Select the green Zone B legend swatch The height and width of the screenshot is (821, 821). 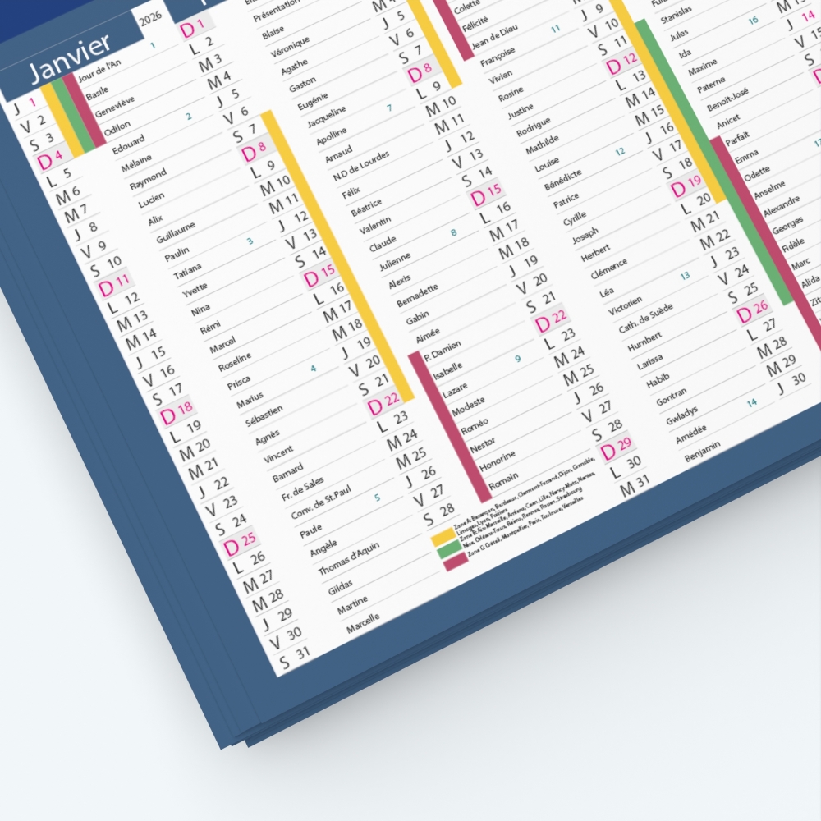[x=449, y=550]
